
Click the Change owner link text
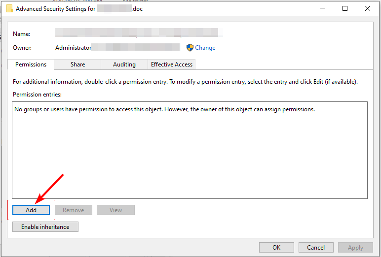point(205,48)
